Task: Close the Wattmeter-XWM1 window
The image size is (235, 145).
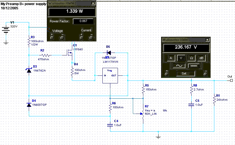Action: (x=93, y=3)
